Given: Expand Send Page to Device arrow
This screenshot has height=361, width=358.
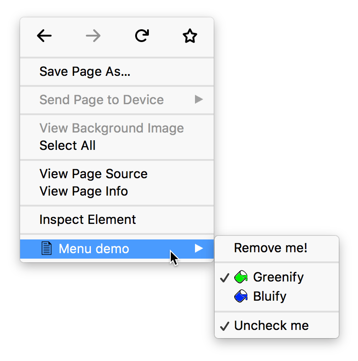Looking at the screenshot, I should (x=199, y=100).
